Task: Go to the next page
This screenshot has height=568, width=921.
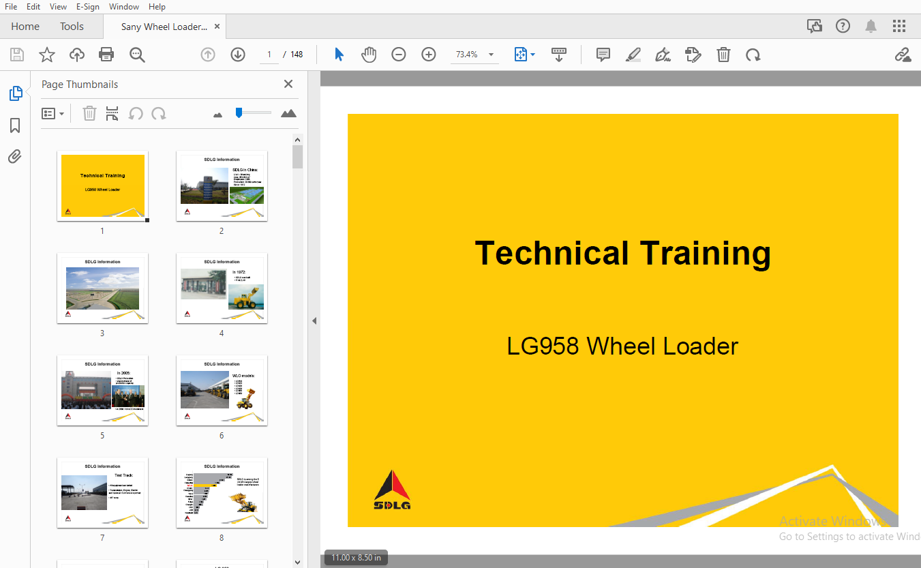Action: [x=238, y=55]
